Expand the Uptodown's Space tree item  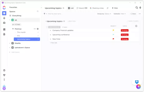(x=10, y=48)
